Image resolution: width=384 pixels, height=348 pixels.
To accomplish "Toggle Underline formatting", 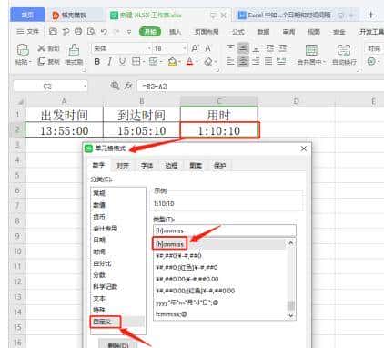I will pos(122,62).
